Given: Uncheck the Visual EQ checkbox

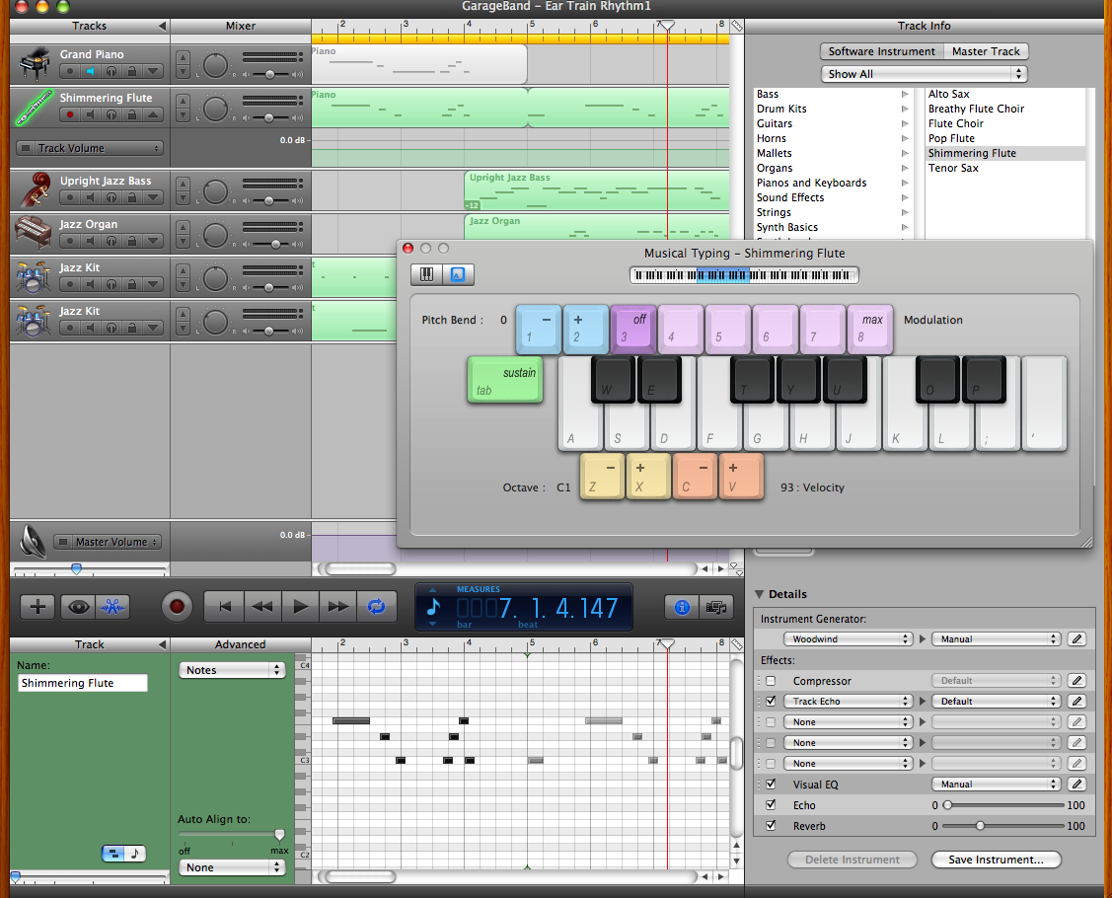Looking at the screenshot, I should (x=771, y=784).
